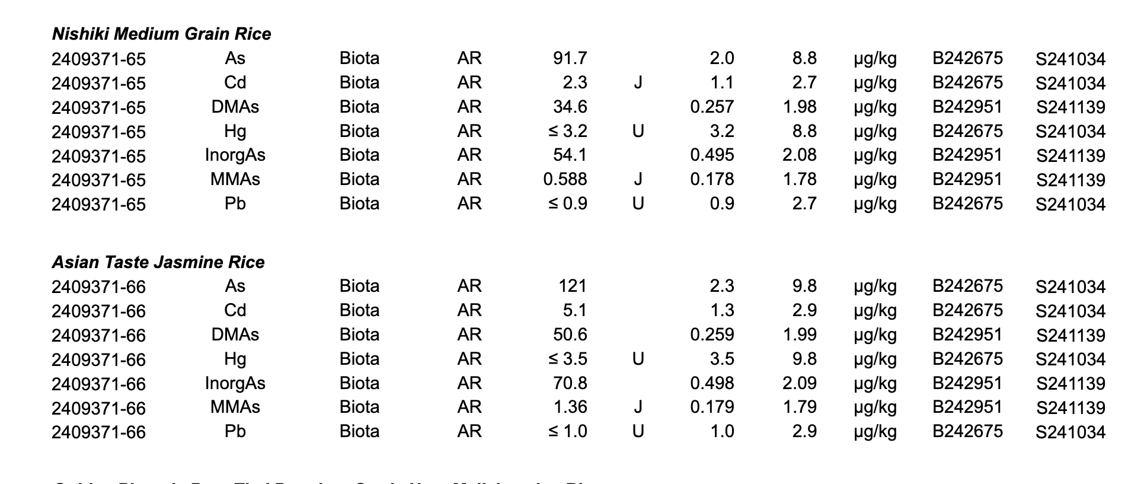
Task: Click the U qualifier in Jasmine Pb row
Action: 638,431
